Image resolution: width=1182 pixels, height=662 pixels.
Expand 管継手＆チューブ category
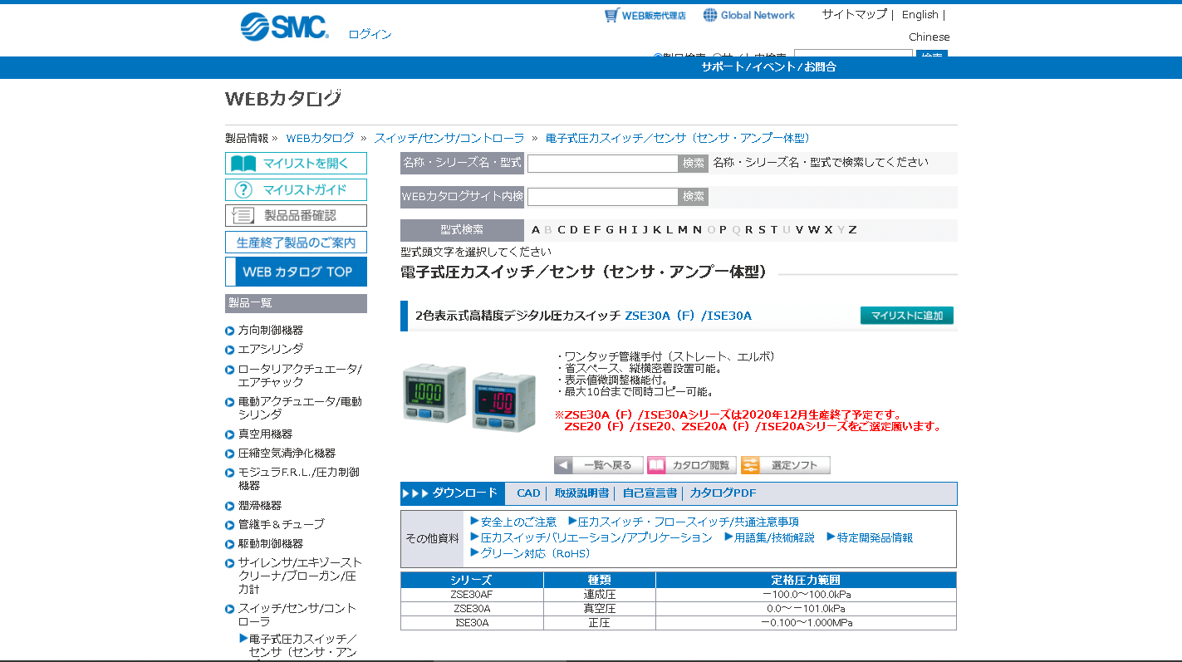click(282, 524)
